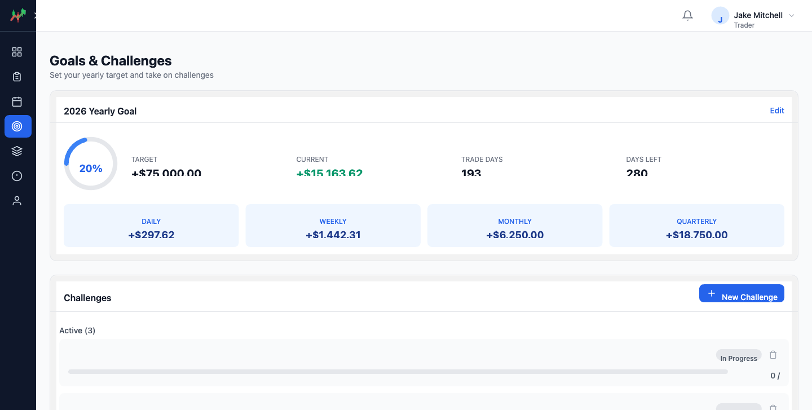Open the user profile icon in sidebar

click(x=17, y=201)
